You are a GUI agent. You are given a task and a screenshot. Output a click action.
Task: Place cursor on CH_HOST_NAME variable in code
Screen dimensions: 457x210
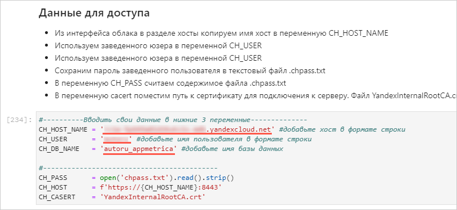[63, 129]
